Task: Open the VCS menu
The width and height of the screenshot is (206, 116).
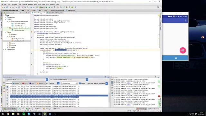Action: (x=47, y=5)
